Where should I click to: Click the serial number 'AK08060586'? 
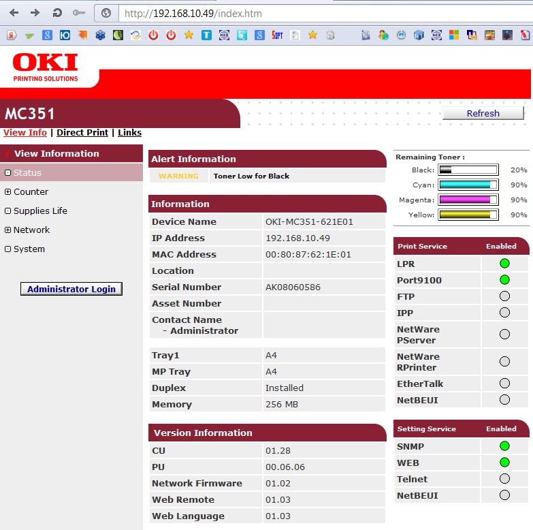point(293,287)
